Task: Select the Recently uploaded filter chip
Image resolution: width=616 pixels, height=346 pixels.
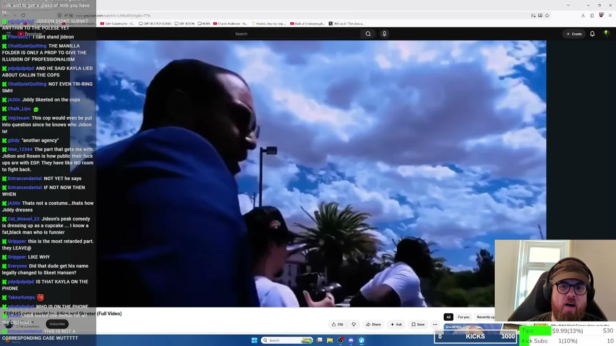Action: click(486, 317)
